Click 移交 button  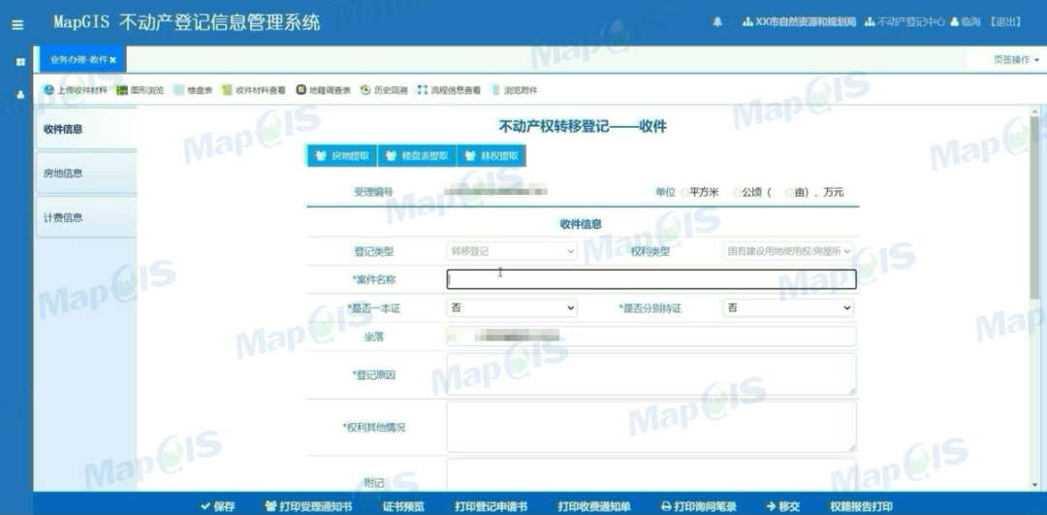(x=783, y=506)
